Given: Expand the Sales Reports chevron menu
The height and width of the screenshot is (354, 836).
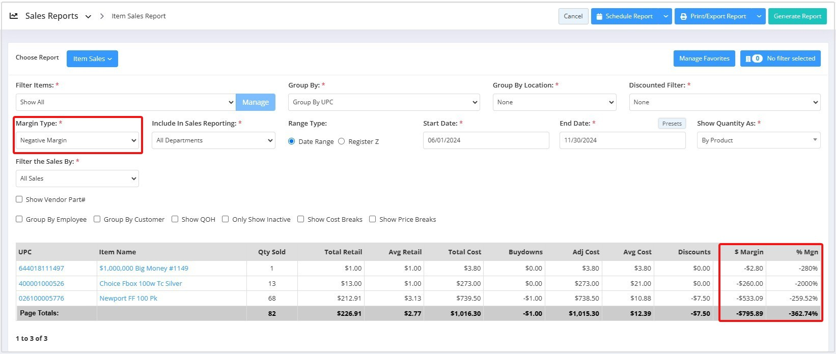Looking at the screenshot, I should [88, 16].
